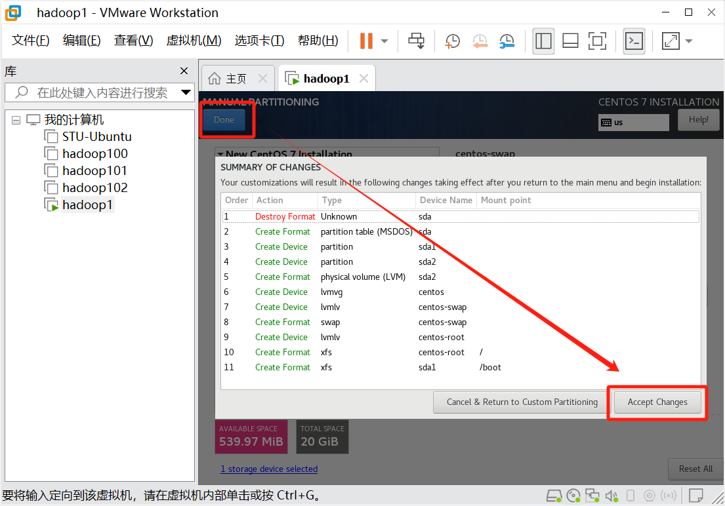Revert to snapshot using the clock-arrow icon
This screenshot has width=725, height=506.
click(x=480, y=41)
